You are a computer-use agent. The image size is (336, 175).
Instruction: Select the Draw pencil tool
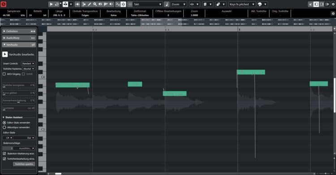coord(90,4)
